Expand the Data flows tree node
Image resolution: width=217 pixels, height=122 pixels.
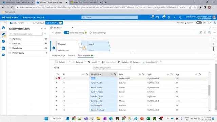pyautogui.click(x=10, y=48)
